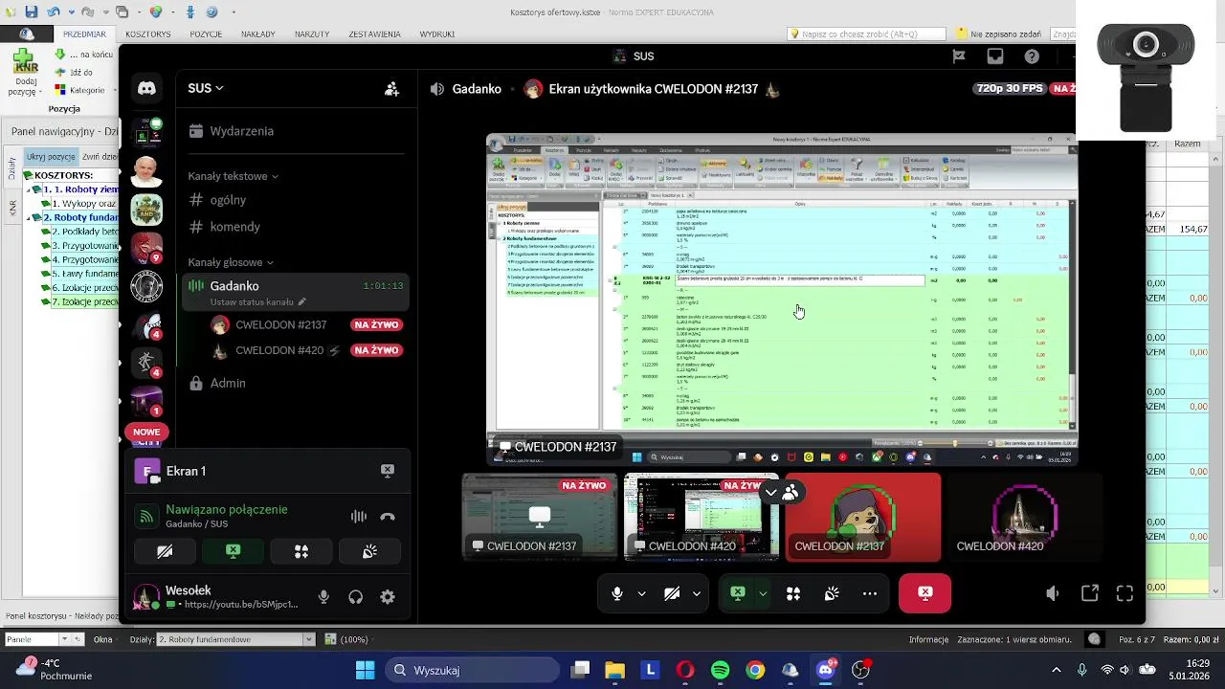Click Dodaj pozycję KNR button
Screen dimensions: 1225x689
(24, 74)
